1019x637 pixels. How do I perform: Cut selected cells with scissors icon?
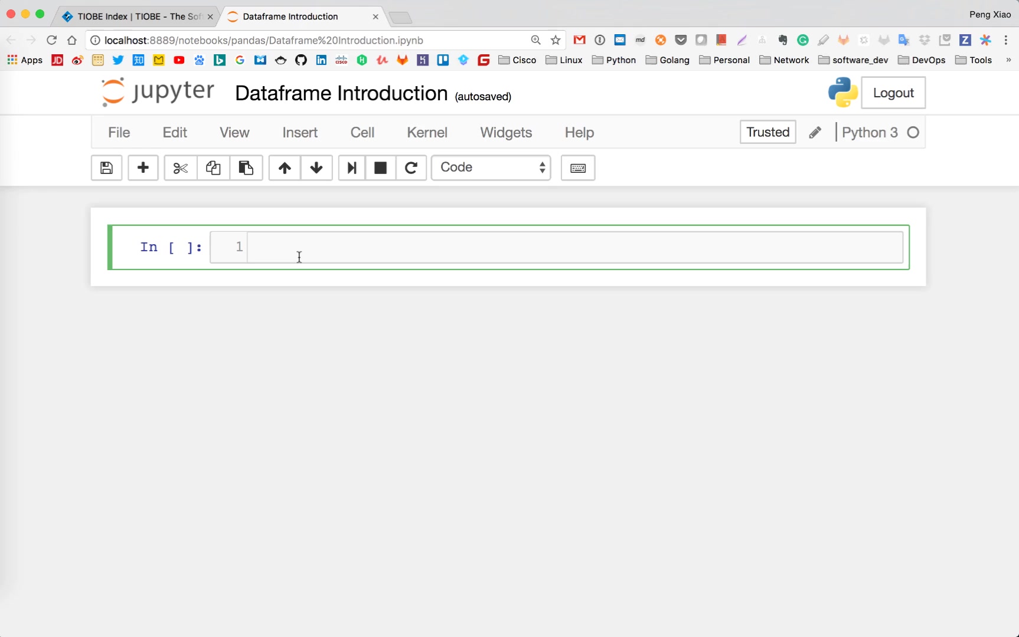[180, 168]
